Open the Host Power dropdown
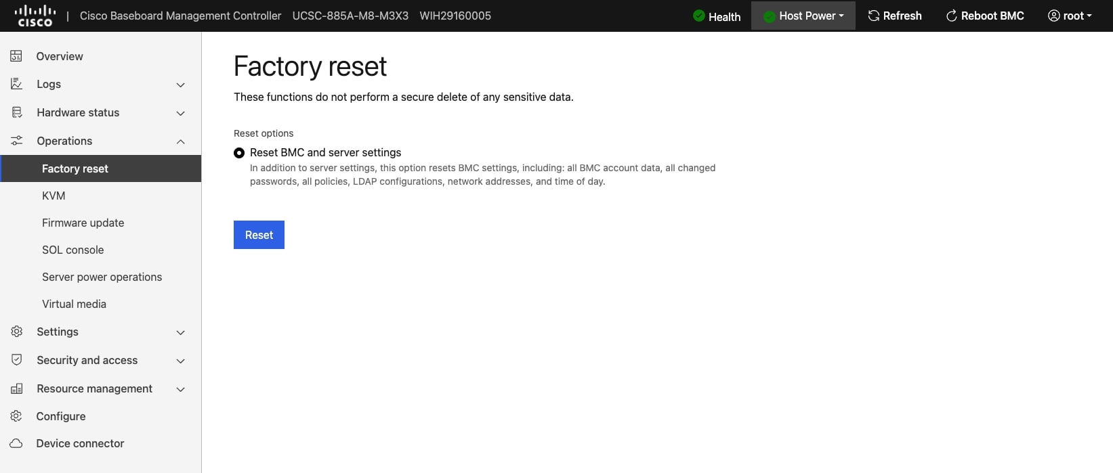 click(x=803, y=16)
